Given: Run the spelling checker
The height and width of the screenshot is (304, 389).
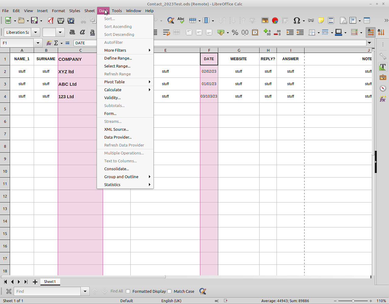Looking at the screenshot, I should click(181, 20).
